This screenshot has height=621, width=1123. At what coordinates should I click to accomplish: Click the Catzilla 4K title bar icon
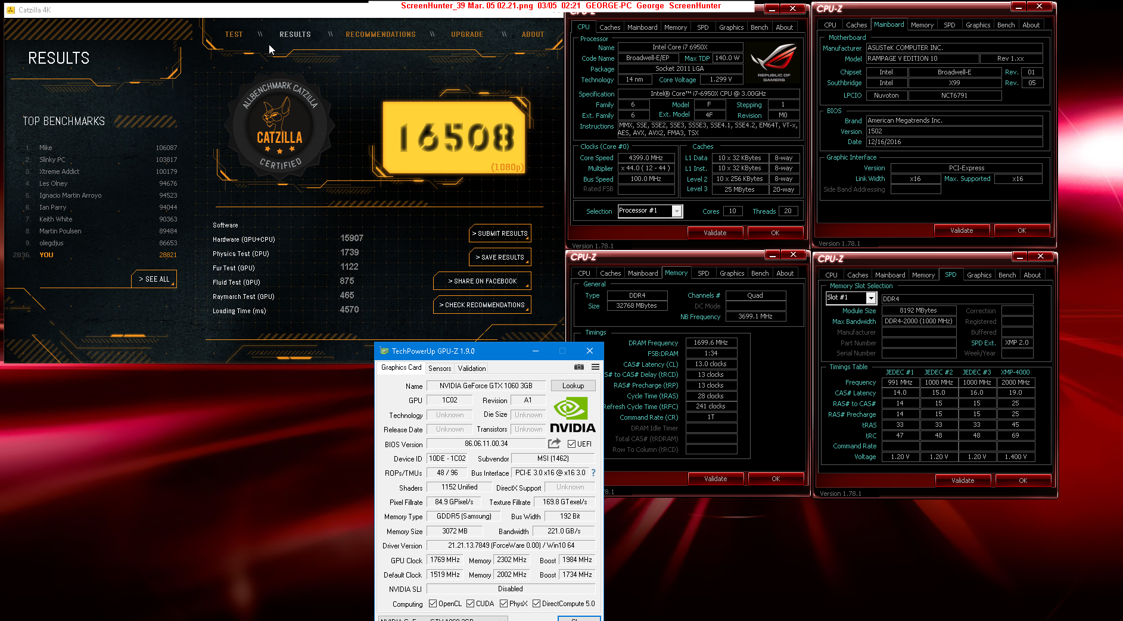point(11,10)
